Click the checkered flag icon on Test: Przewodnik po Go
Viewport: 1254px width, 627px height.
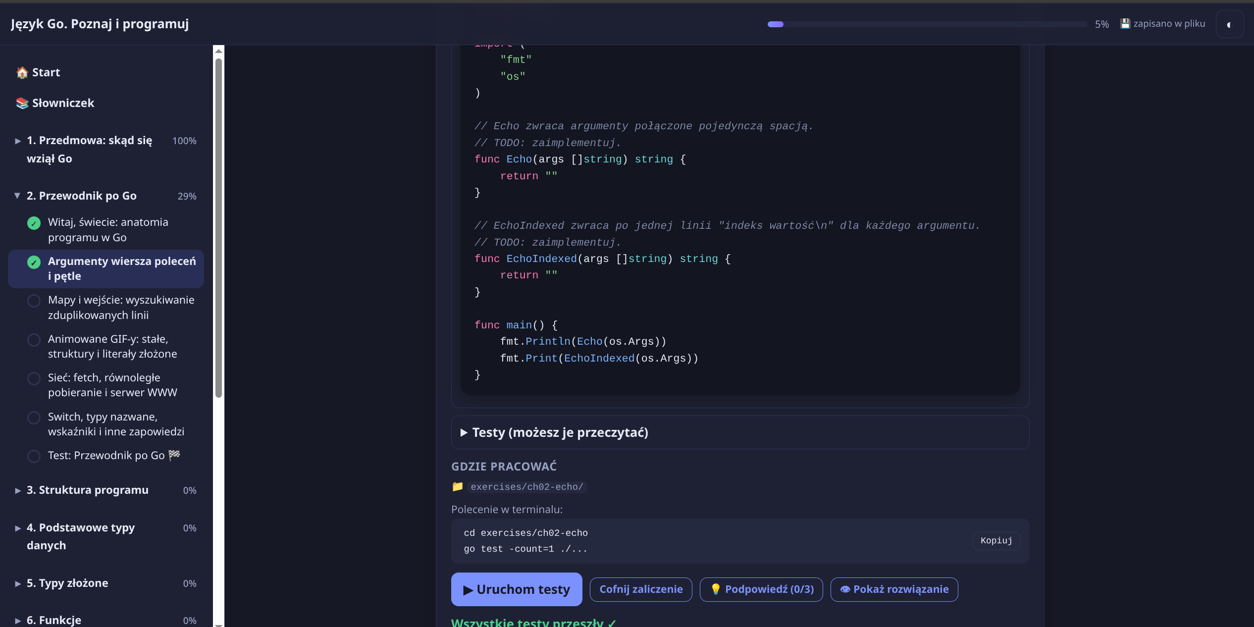174,455
